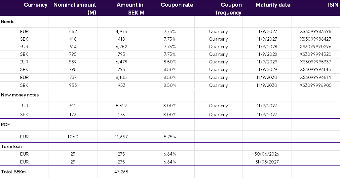Select ISIN code XS3099990296

[x=315, y=47]
